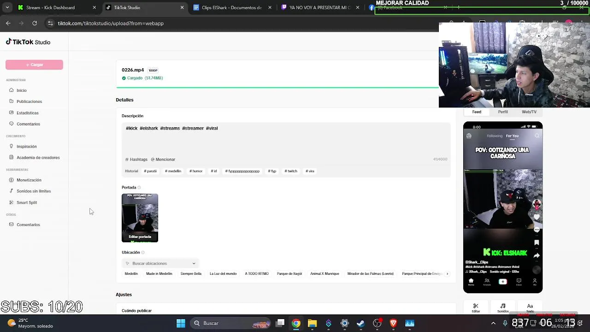
Task: Click the Mencionar button
Action: (x=163, y=160)
